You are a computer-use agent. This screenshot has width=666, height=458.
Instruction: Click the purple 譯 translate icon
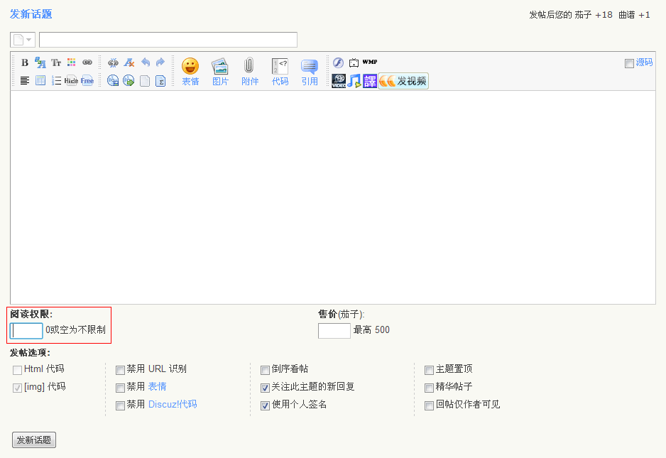coord(369,81)
